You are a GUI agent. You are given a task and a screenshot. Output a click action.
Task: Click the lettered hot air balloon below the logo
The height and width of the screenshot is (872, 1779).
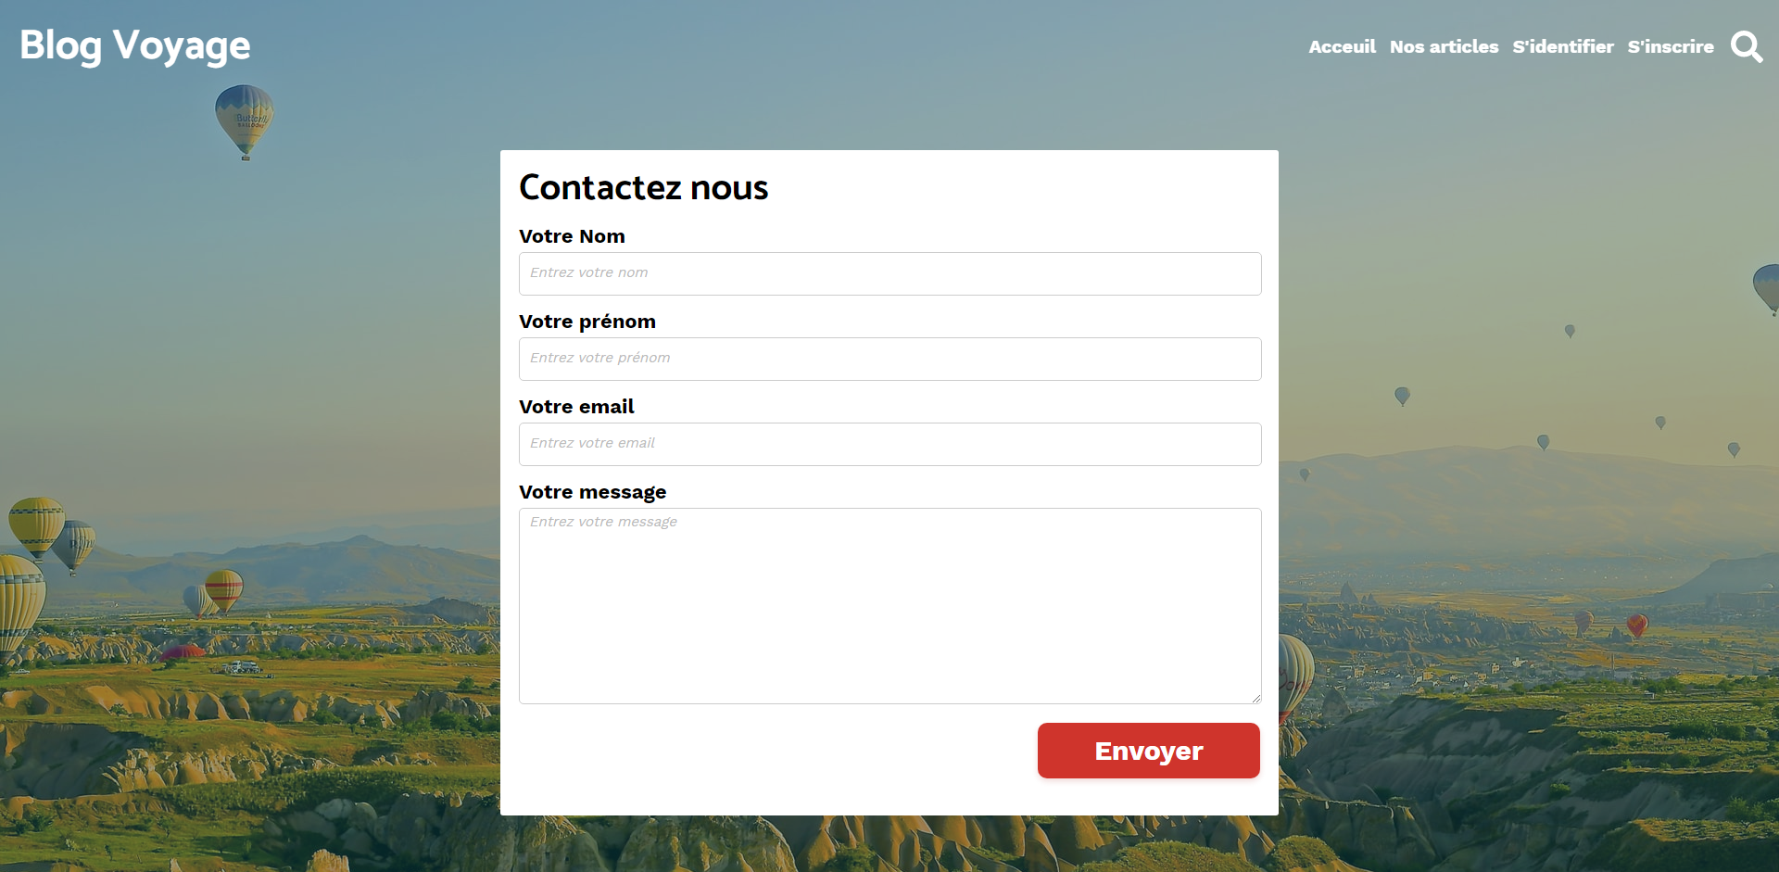245,119
